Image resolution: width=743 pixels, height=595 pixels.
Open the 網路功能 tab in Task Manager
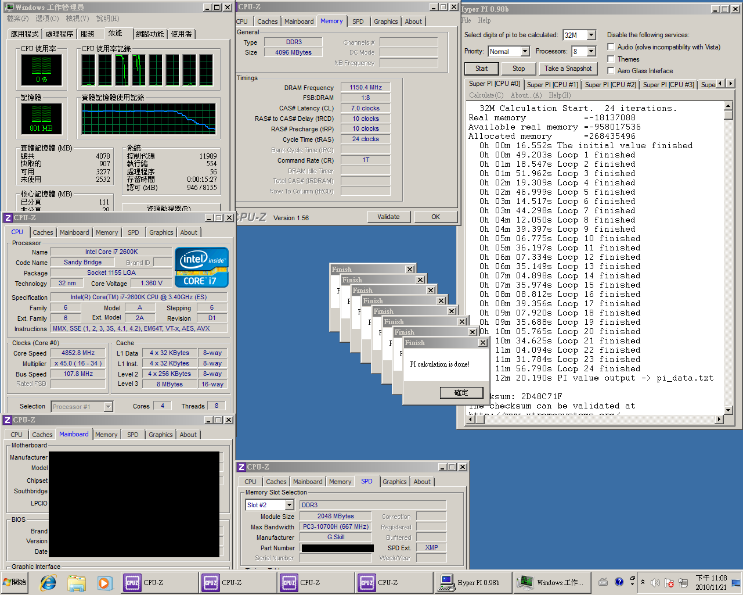point(150,34)
